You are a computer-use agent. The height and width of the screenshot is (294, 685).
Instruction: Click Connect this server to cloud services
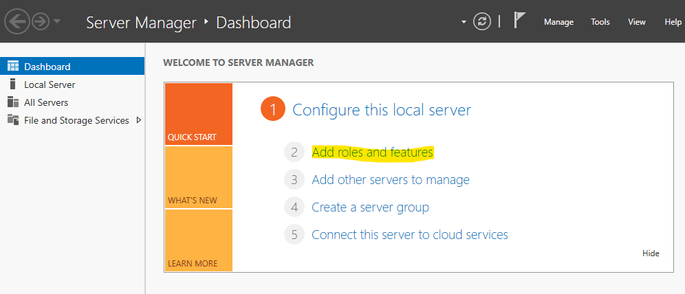coord(409,234)
